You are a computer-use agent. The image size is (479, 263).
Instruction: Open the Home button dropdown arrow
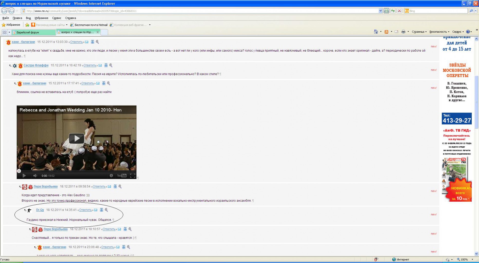point(381,32)
